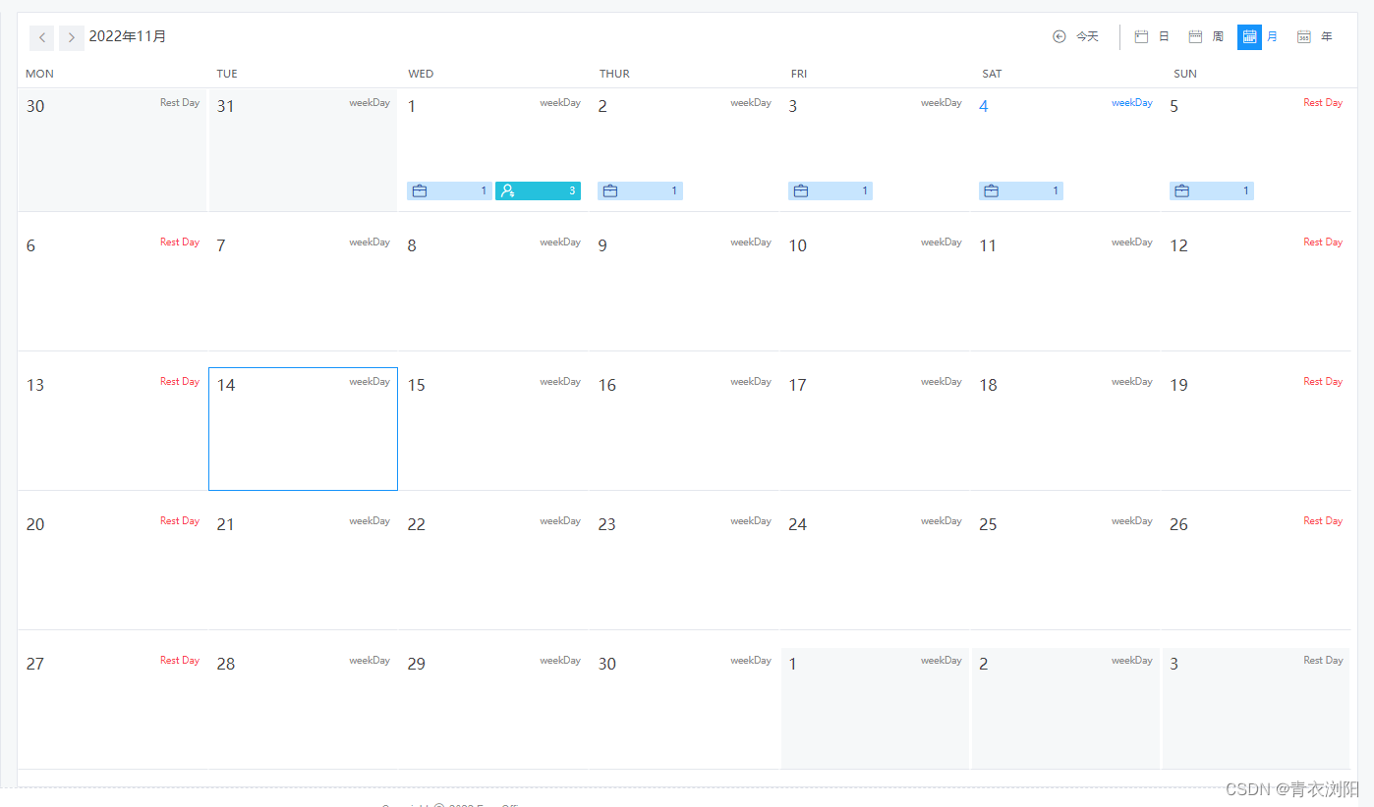Click the blue date number 4

(x=984, y=106)
